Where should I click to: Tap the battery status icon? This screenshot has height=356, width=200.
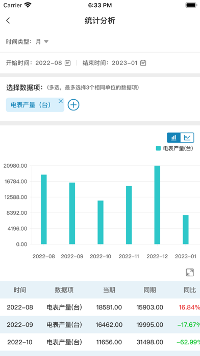191,5
